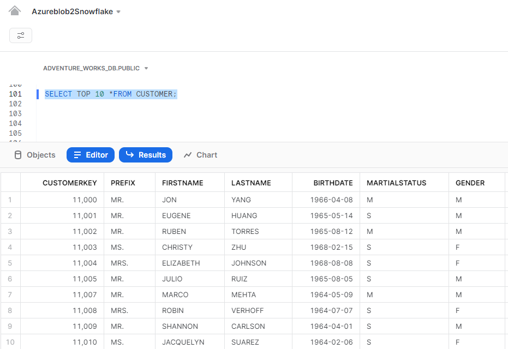Select the RUIZ last name cell
Viewport: 508px width, 349px height.
coord(258,279)
